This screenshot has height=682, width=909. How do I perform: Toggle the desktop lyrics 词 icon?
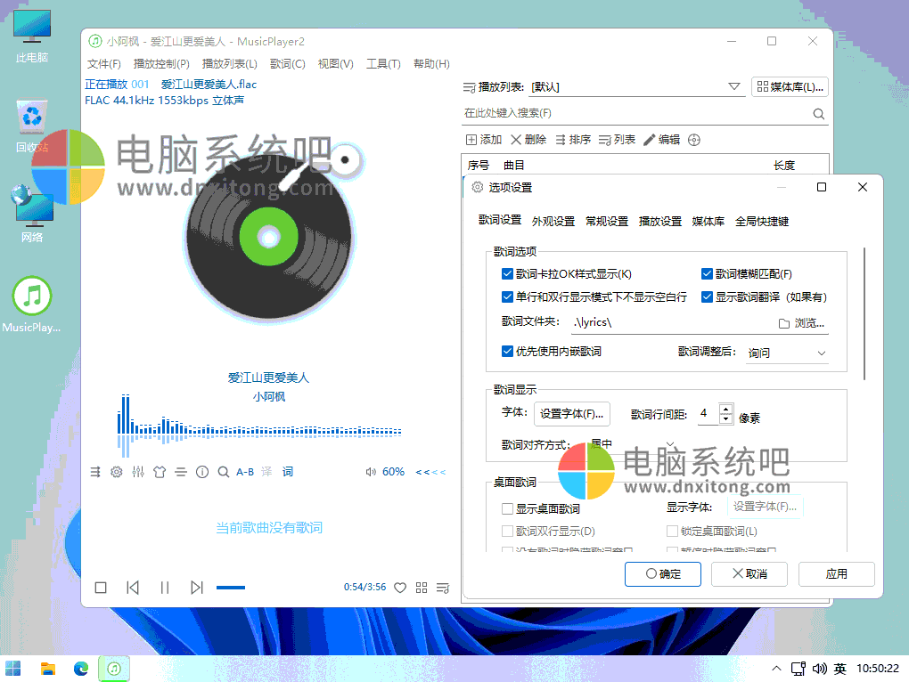(288, 472)
